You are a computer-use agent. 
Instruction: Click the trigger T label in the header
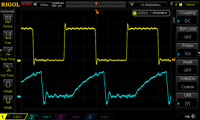pyautogui.click(x=172, y=5)
